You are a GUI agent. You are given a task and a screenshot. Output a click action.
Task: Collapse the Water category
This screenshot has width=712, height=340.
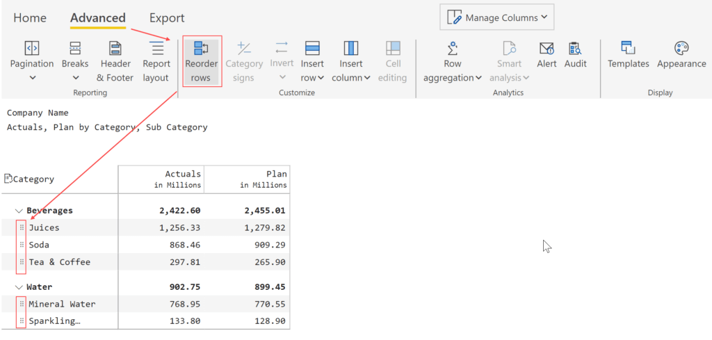point(19,287)
